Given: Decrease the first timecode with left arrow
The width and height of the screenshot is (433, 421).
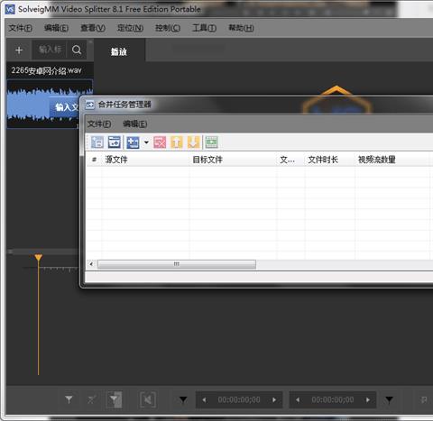Looking at the screenshot, I should coord(204,400).
